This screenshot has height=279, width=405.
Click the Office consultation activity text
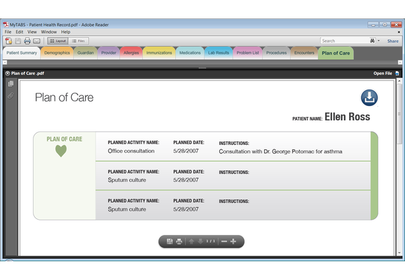[x=131, y=151]
